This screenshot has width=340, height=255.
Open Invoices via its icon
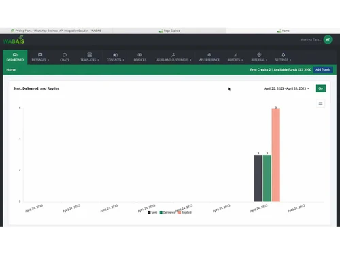pyautogui.click(x=140, y=55)
